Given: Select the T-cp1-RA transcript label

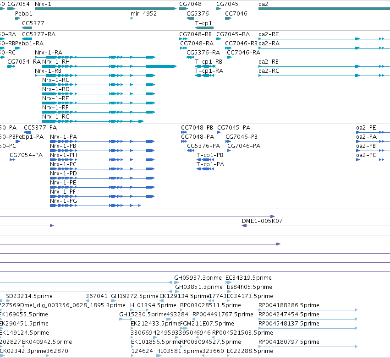Looking at the screenshot, I should pos(209,71).
